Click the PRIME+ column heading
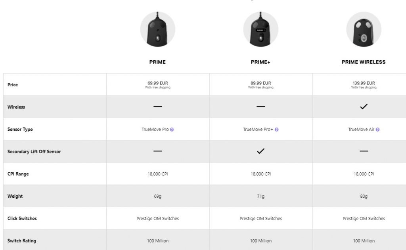 (260, 62)
